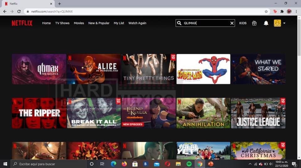Viewport: 301px width, 168px height.
Task: Open Task View in taskbar
Action: [102, 164]
